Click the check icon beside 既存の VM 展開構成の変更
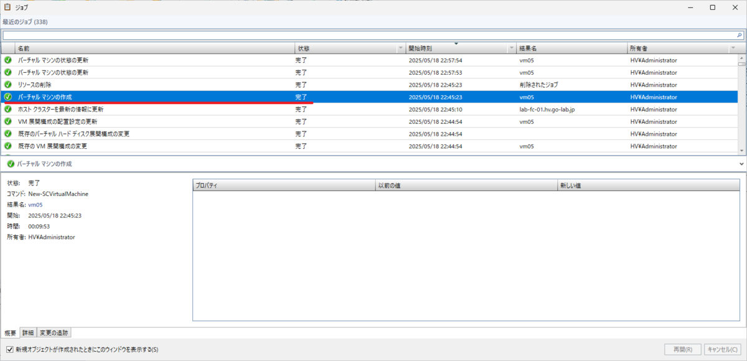 pos(8,146)
